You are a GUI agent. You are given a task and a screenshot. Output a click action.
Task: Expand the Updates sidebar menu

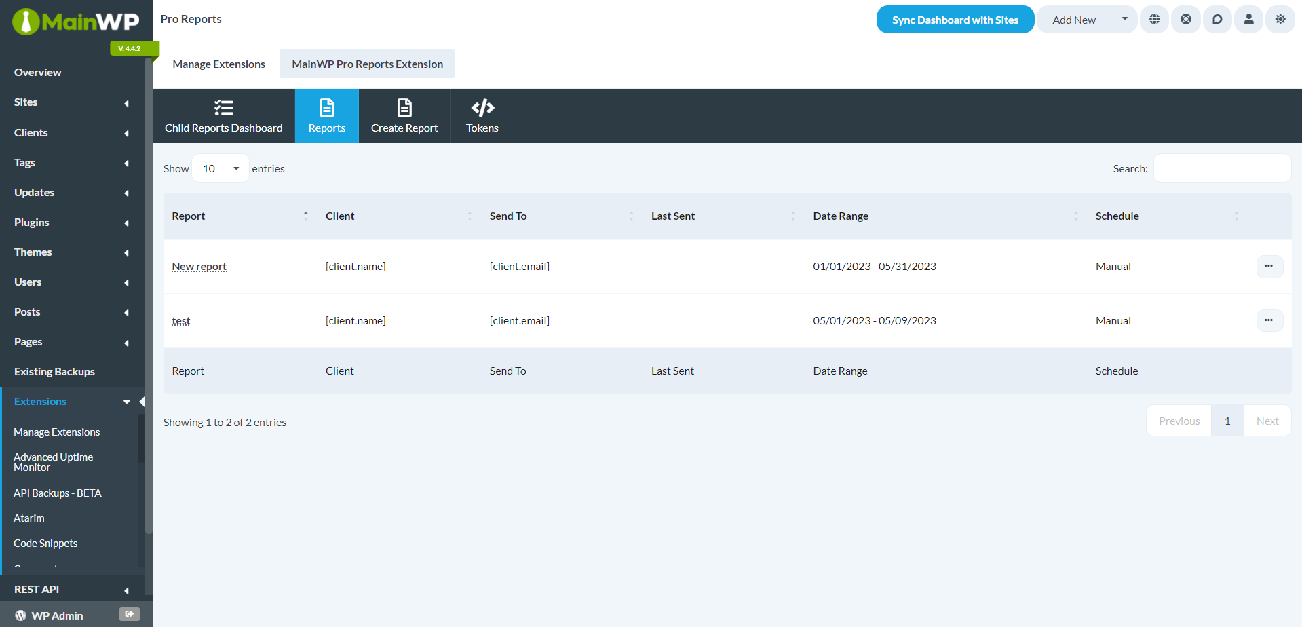click(72, 192)
